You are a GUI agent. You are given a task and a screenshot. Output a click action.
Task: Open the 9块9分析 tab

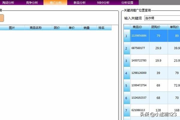click(103, 2)
